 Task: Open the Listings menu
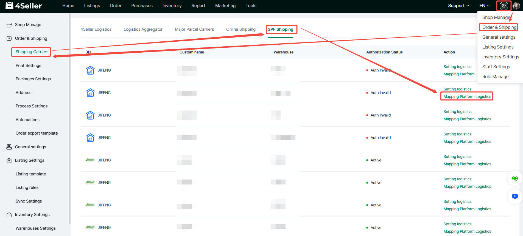(x=92, y=6)
